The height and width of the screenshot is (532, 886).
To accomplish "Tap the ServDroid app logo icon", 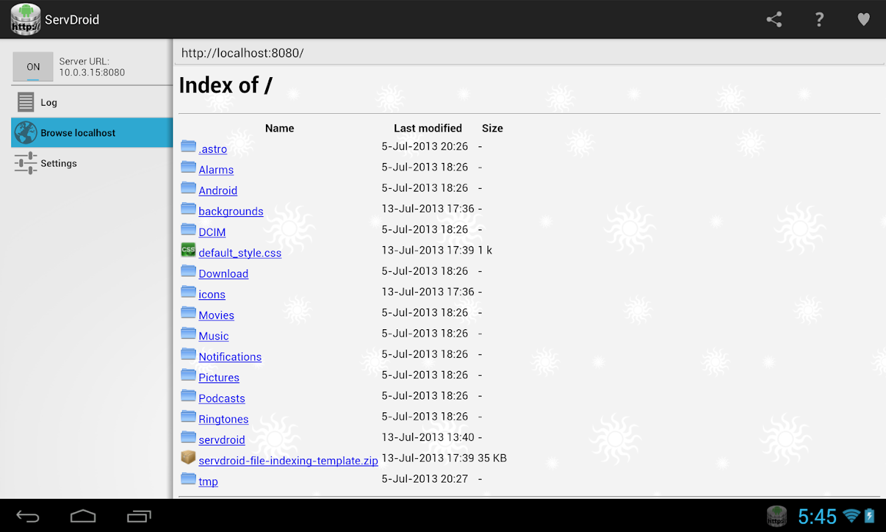I will [25, 19].
